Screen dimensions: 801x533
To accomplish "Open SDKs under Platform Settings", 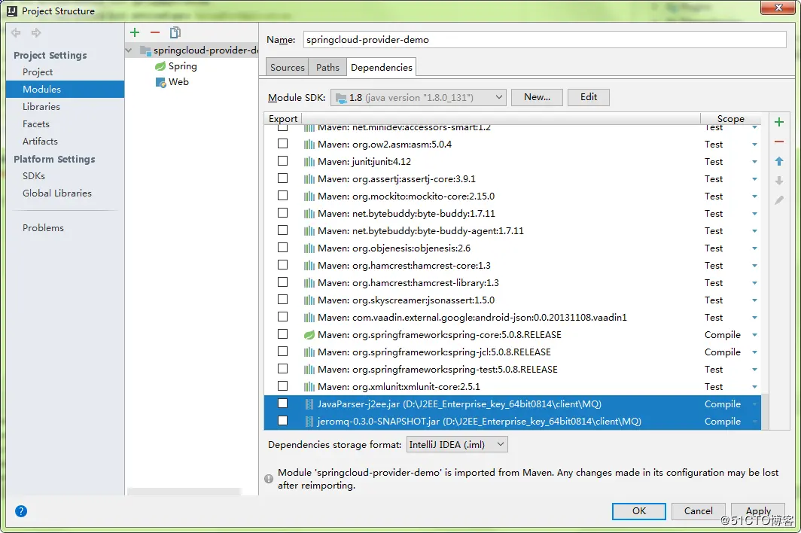I will [x=34, y=176].
